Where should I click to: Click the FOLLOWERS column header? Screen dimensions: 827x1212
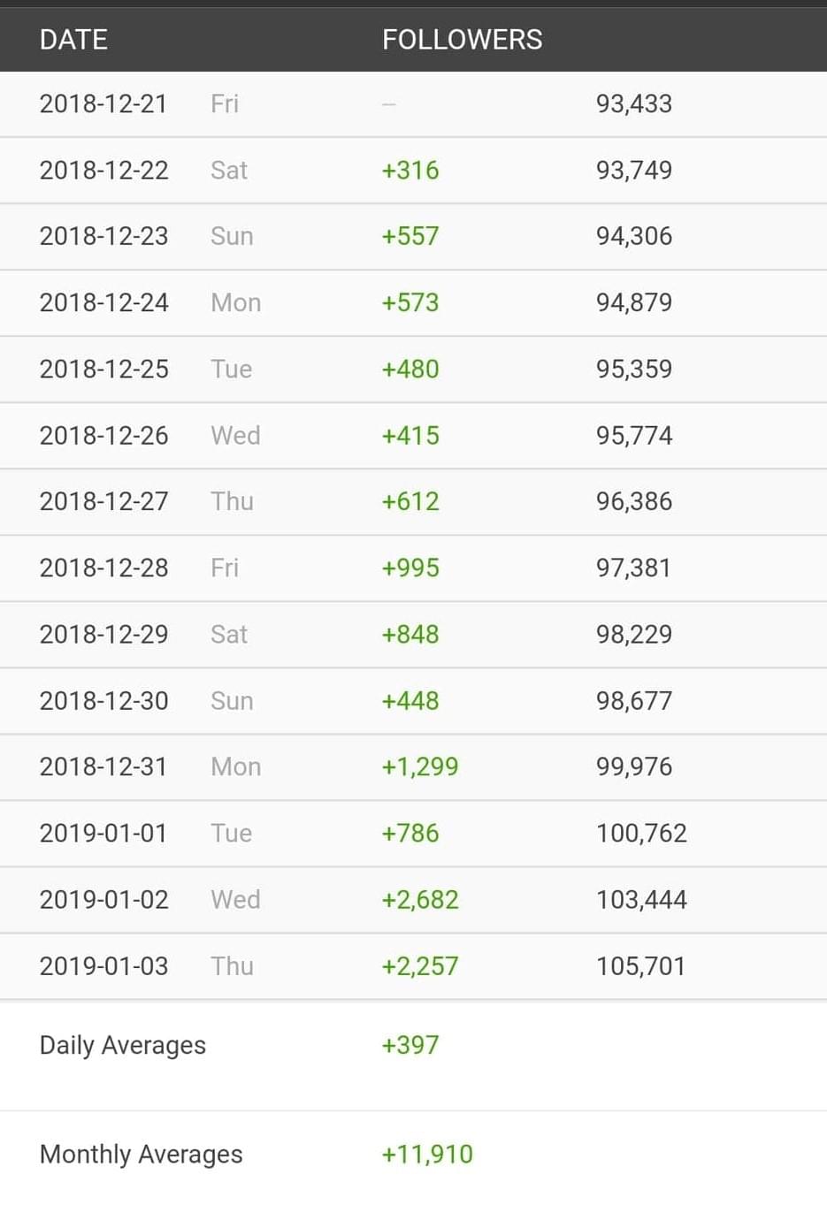(462, 40)
